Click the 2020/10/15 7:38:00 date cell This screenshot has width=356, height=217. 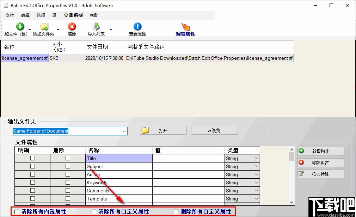[x=104, y=58]
